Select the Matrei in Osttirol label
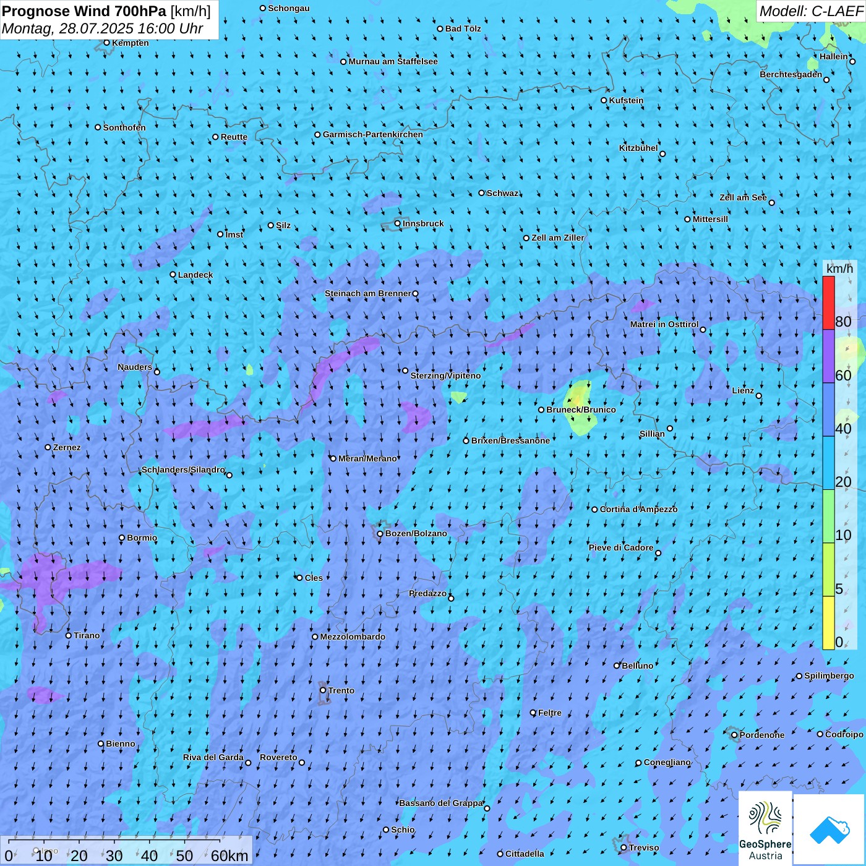The image size is (866, 866). point(664,324)
